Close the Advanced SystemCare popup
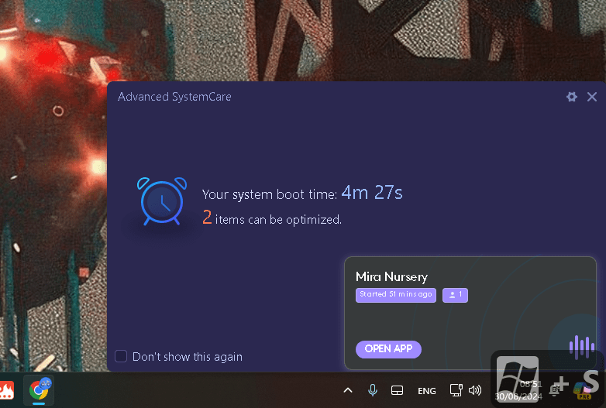This screenshot has width=606, height=408. [592, 97]
